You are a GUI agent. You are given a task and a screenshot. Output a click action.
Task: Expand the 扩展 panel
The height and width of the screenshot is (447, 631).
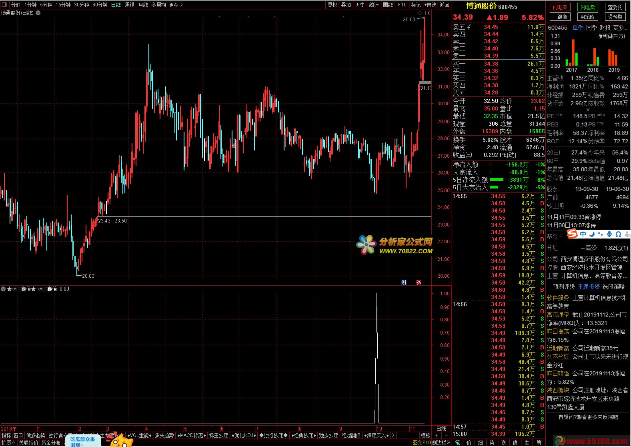click(x=8, y=443)
